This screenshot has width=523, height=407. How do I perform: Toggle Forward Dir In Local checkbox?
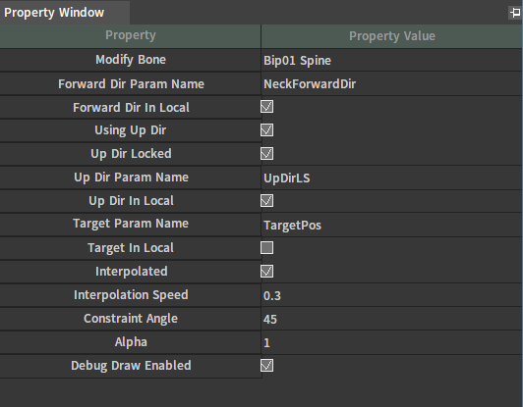click(x=266, y=107)
